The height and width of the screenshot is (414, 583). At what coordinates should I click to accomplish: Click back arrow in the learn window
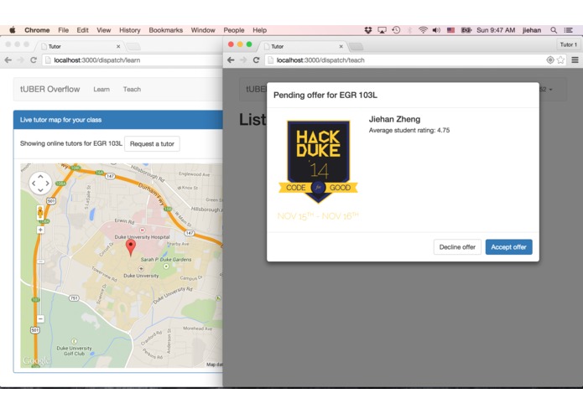(x=8, y=60)
